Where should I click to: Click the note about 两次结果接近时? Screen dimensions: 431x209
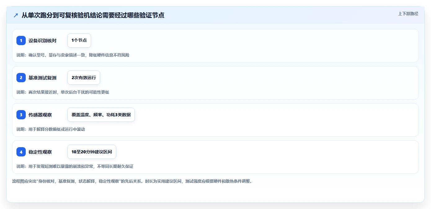(x=63, y=92)
